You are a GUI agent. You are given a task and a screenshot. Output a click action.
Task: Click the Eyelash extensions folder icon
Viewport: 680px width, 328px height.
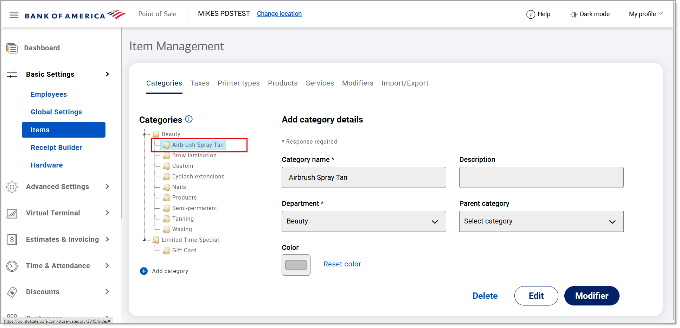coord(166,177)
